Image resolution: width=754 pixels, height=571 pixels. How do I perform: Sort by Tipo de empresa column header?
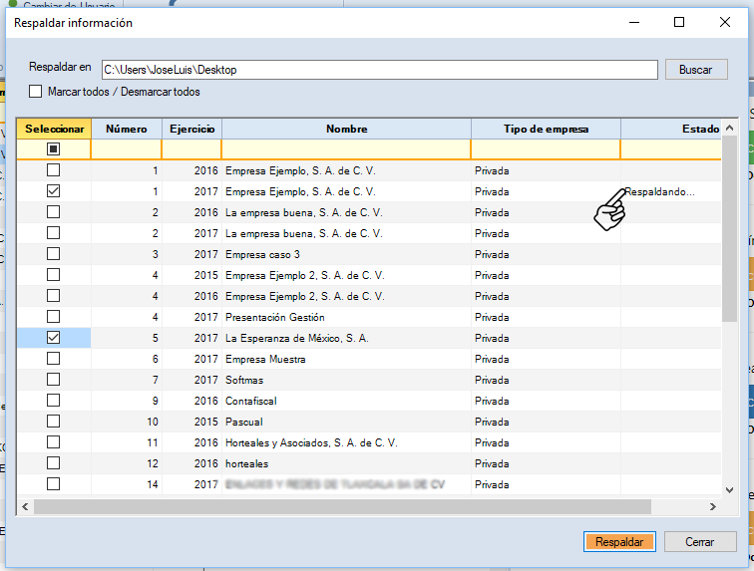546,129
